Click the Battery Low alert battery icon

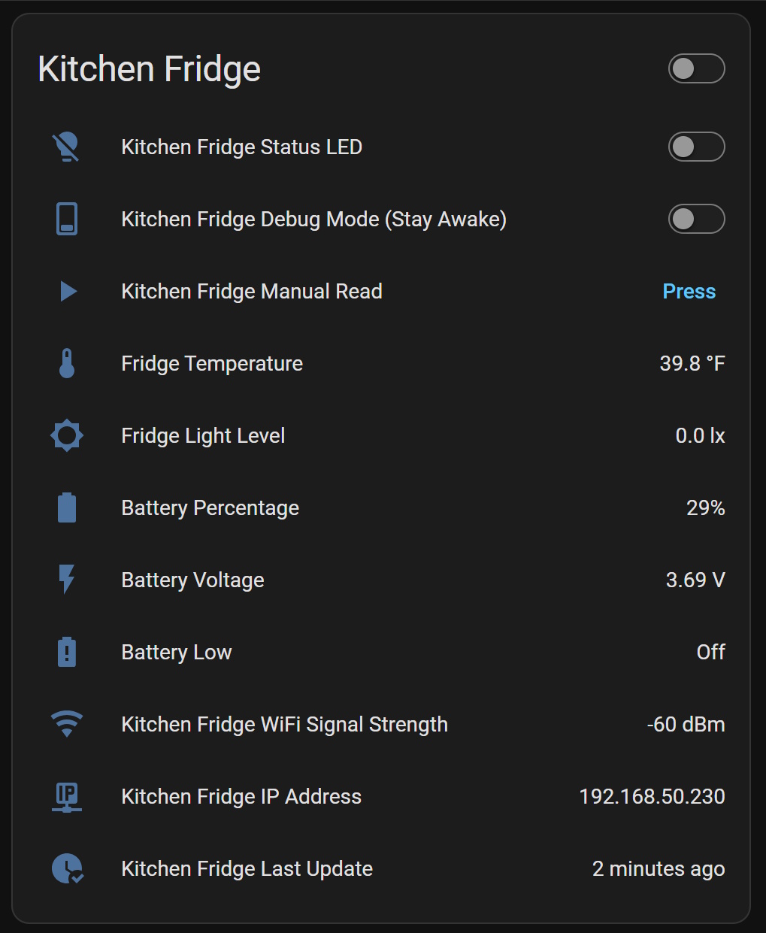67,652
